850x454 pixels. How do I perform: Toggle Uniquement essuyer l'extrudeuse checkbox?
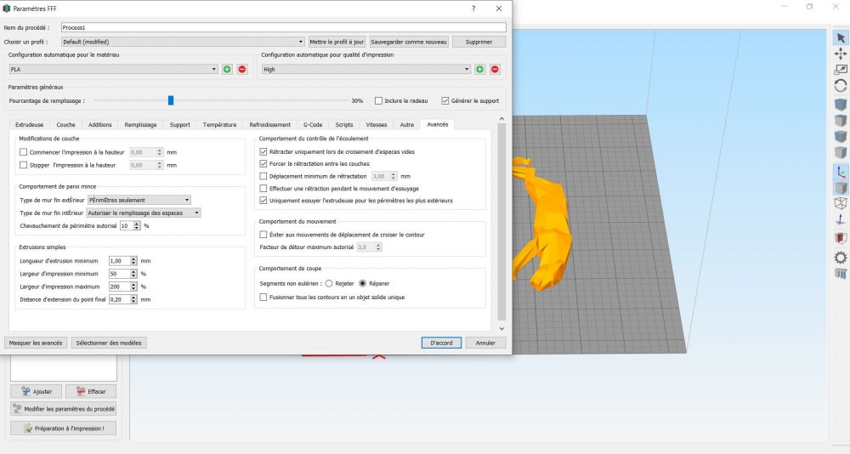click(263, 201)
